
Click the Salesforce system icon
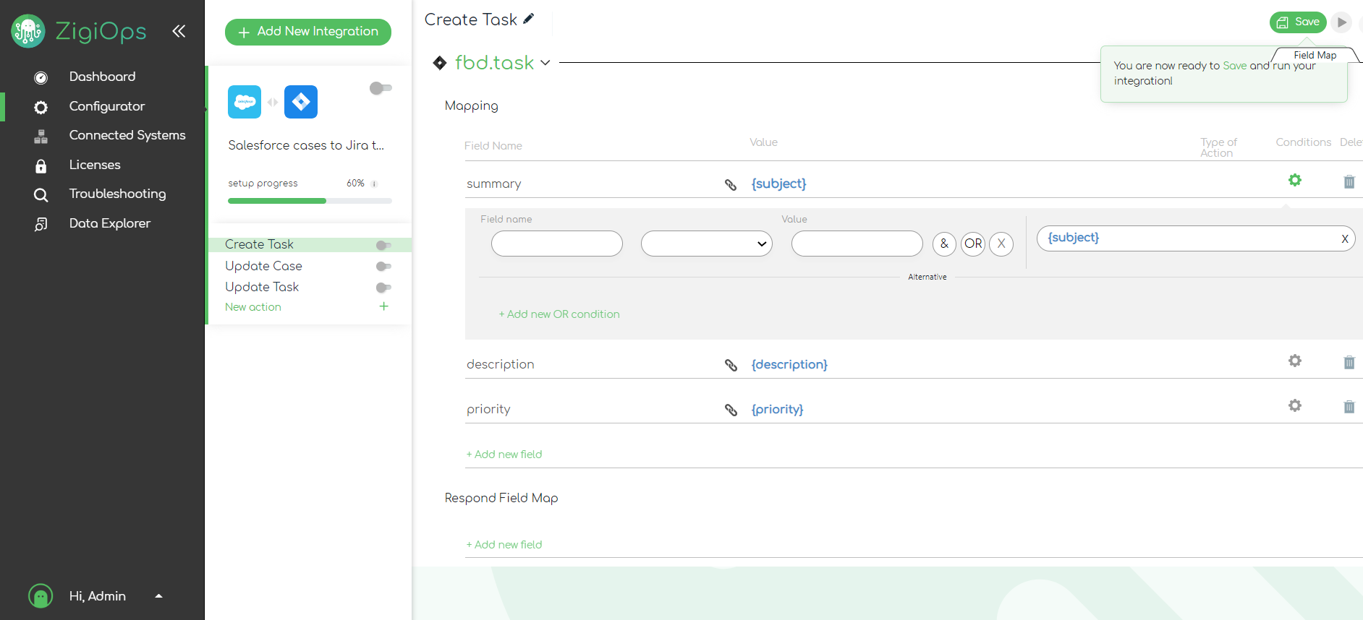(245, 102)
